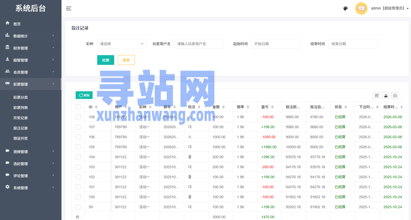411x220 pixels.
Task: Click the 重置 reset button
Action: point(126,60)
